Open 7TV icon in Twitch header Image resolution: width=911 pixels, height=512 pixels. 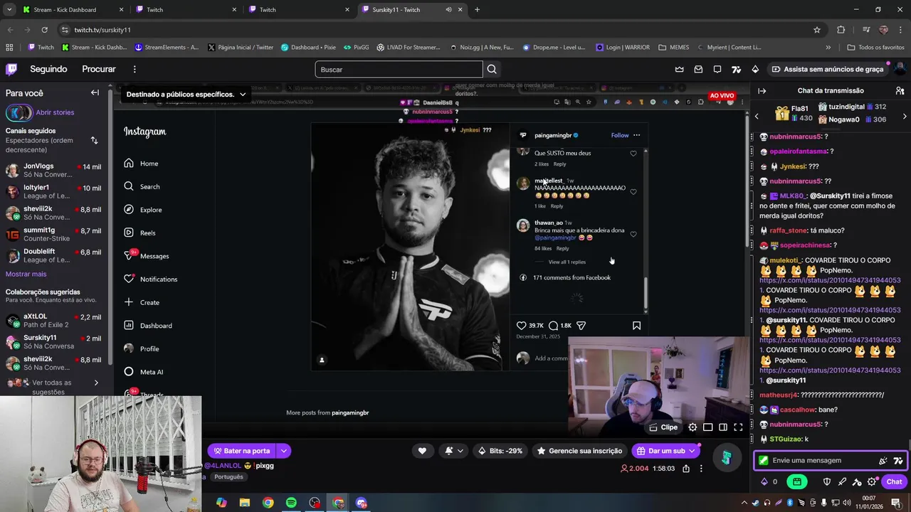tap(737, 69)
